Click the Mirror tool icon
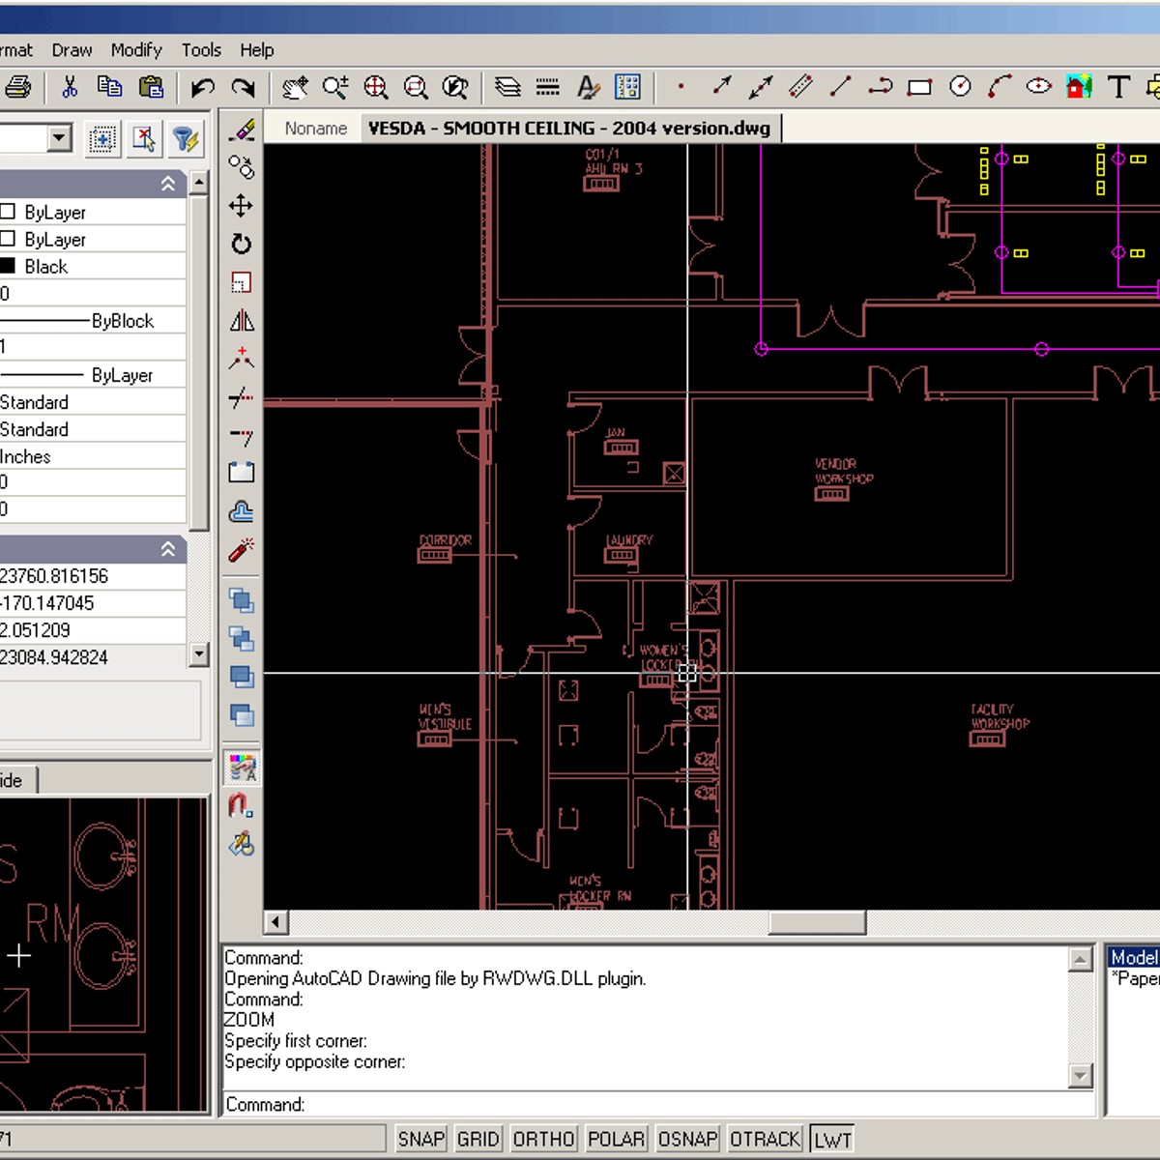The image size is (1160, 1160). click(x=242, y=321)
